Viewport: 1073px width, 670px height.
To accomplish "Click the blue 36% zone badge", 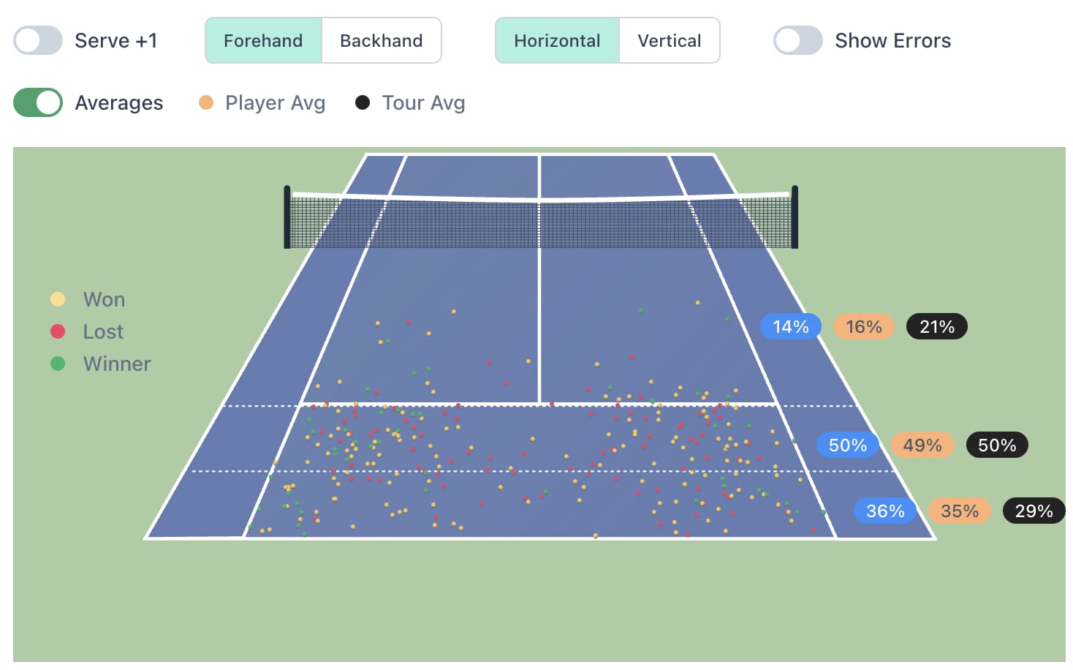I will coord(885,511).
